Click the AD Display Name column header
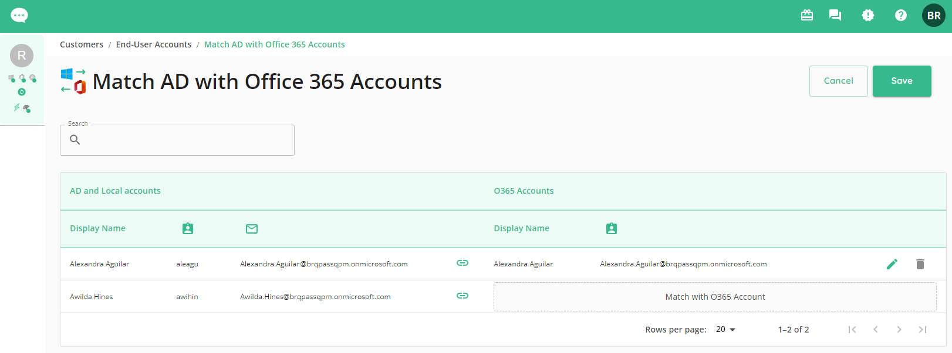Image resolution: width=952 pixels, height=353 pixels. click(x=98, y=228)
